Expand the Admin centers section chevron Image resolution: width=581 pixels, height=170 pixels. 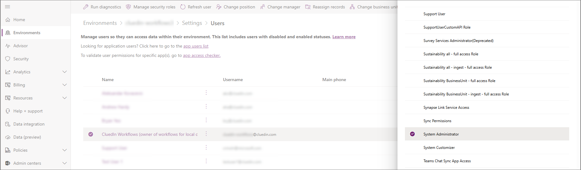(65, 163)
